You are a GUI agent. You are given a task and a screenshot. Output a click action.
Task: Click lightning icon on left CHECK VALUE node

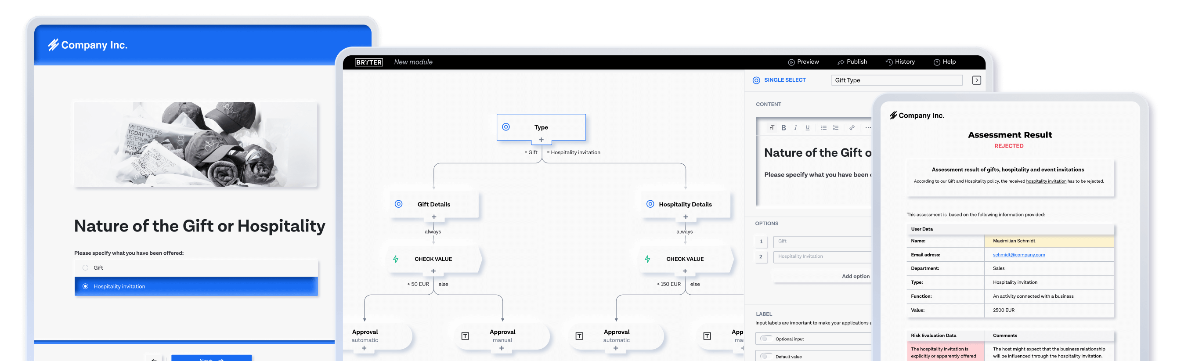(396, 259)
